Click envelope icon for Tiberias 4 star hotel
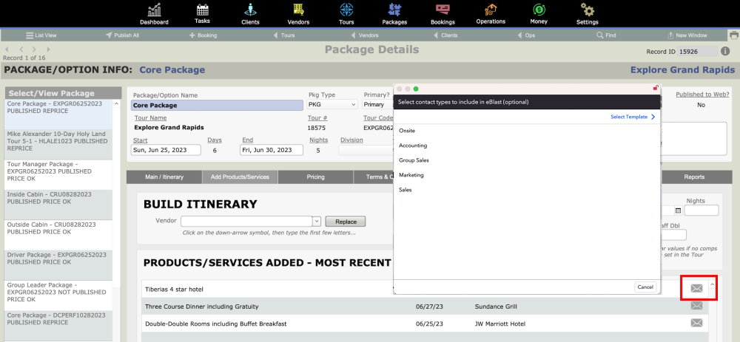 point(696,288)
